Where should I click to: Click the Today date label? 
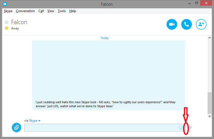(105, 38)
